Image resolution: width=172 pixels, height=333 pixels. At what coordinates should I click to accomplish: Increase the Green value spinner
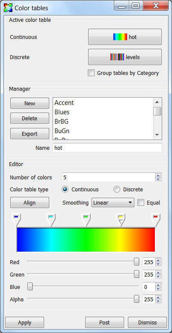158,273
